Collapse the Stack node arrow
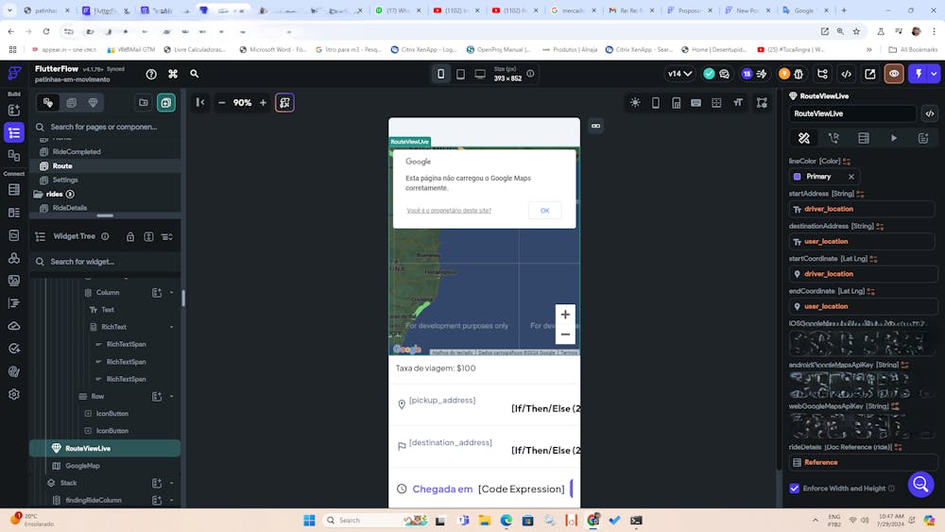The image size is (945, 532). [x=172, y=483]
